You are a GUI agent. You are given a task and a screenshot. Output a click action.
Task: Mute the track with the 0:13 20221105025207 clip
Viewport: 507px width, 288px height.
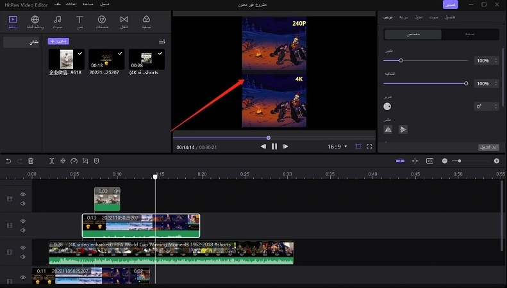23,230
